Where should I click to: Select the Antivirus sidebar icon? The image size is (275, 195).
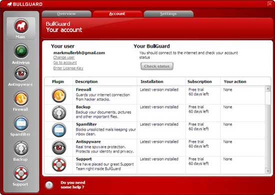click(x=21, y=51)
